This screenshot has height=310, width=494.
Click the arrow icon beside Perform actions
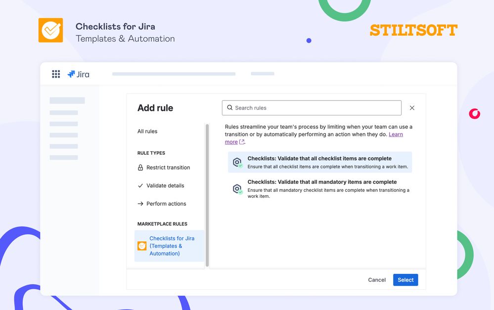coord(140,204)
